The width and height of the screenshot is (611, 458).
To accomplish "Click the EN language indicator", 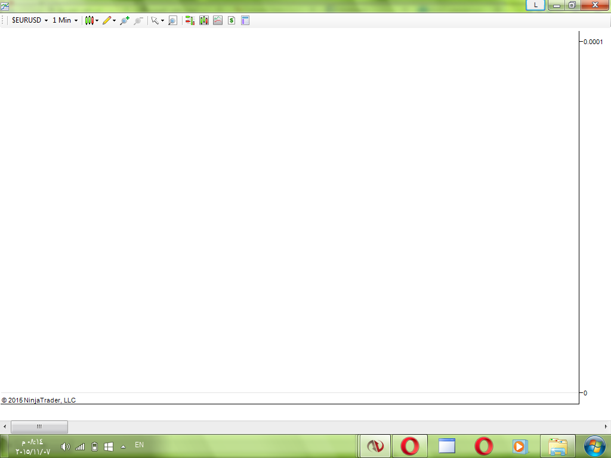I will tap(139, 445).
